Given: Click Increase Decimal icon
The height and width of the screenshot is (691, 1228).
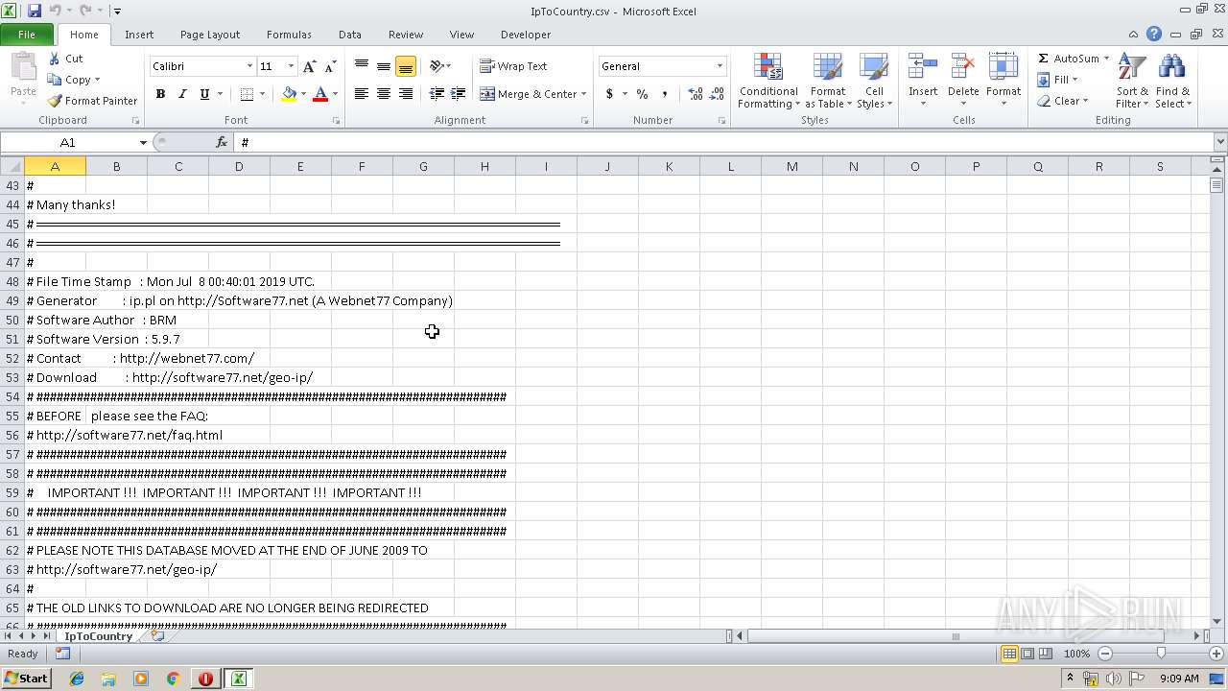Looking at the screenshot, I should click(x=695, y=94).
